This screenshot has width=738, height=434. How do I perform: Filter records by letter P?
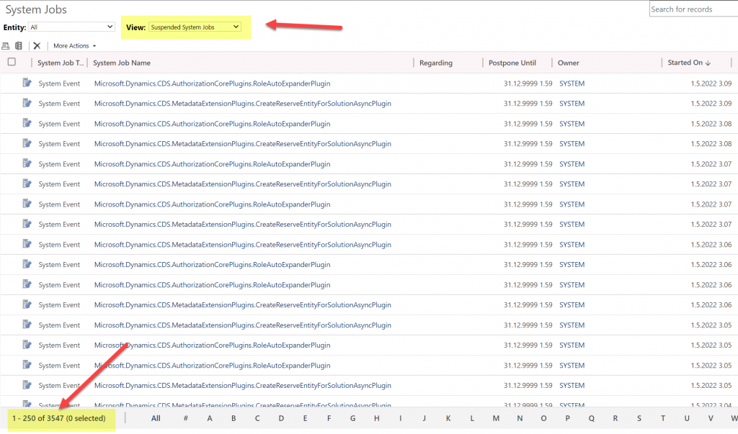568,418
